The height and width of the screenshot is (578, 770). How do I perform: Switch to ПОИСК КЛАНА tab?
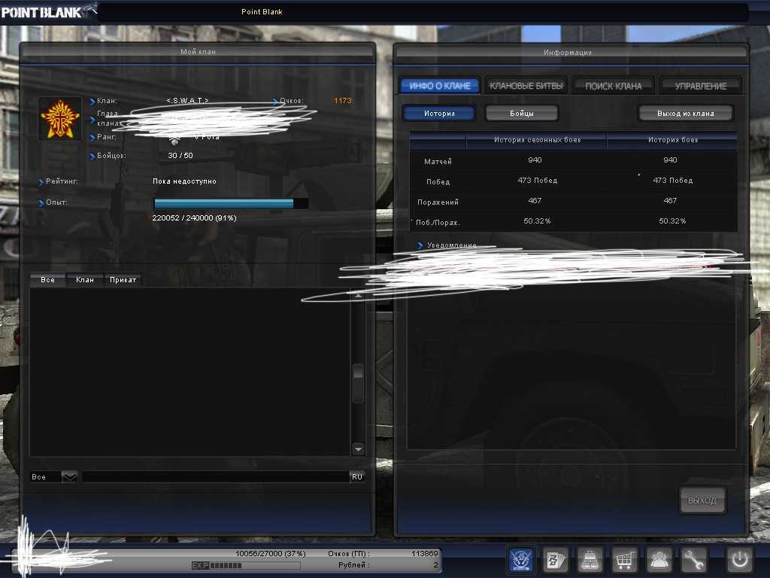click(x=614, y=86)
